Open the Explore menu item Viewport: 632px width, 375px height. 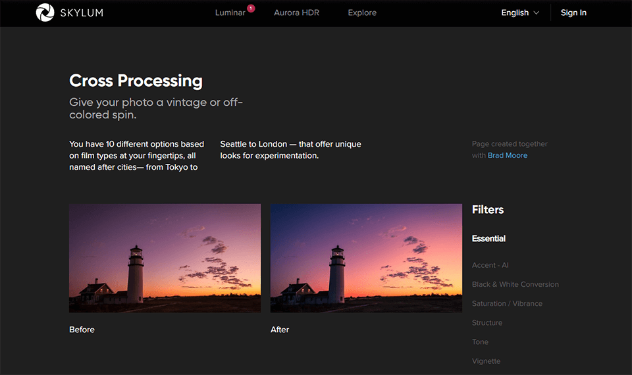tap(362, 13)
